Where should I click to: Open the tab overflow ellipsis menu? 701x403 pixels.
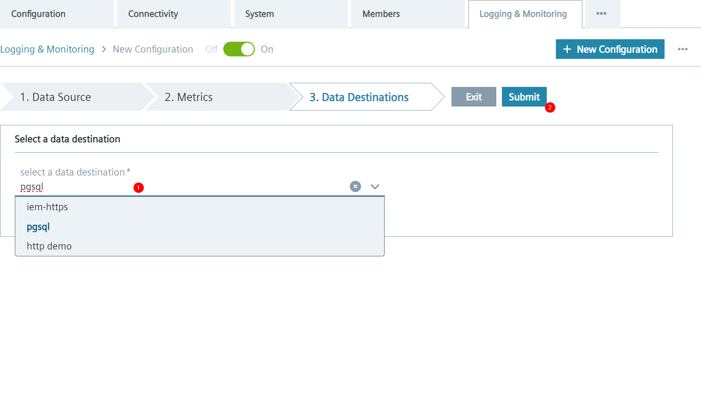click(601, 14)
